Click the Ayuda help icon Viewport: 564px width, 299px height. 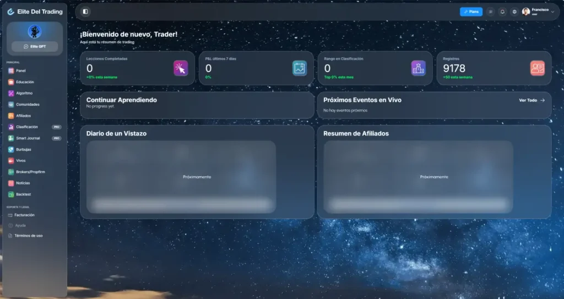point(10,226)
